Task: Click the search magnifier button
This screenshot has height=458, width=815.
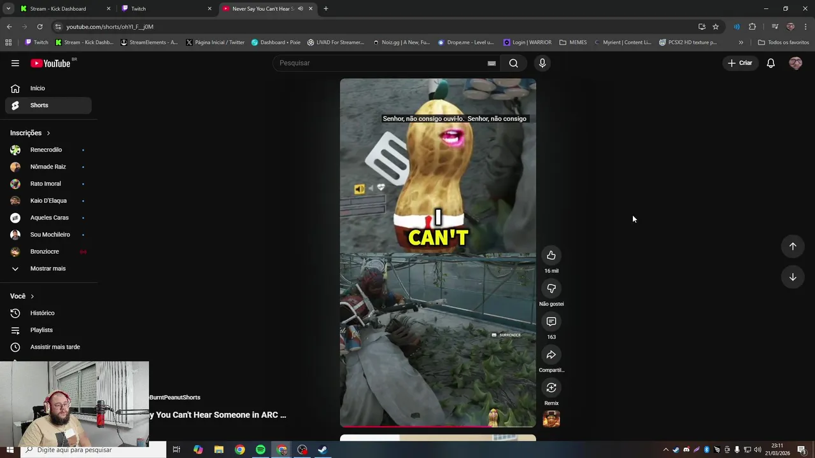Action: 513,63
